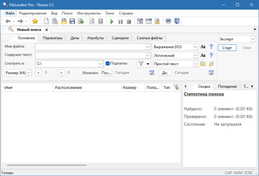Click the duplicate search page icon
259x176 pixels.
click(x=55, y=21)
